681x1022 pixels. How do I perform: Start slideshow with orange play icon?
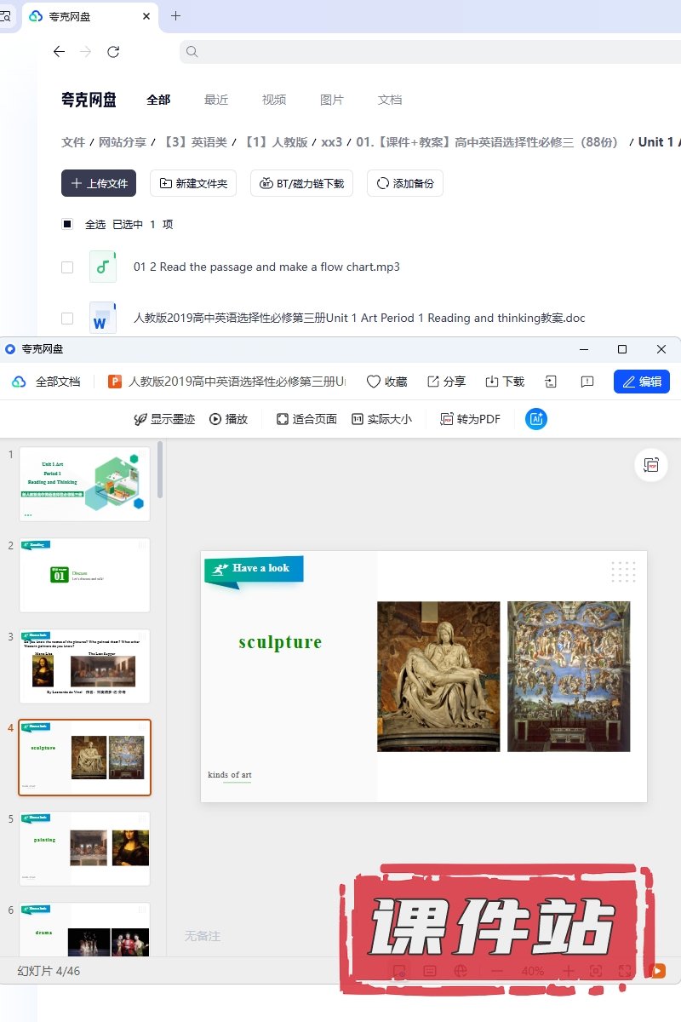[x=656, y=971]
